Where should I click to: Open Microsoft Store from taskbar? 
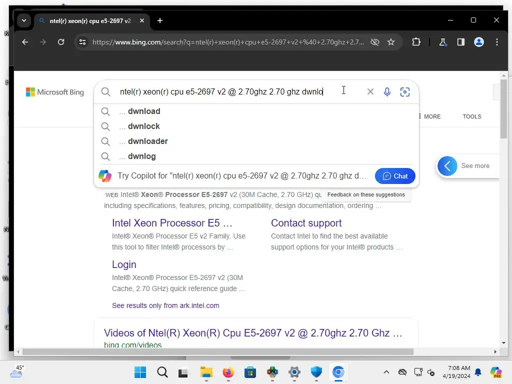250,372
